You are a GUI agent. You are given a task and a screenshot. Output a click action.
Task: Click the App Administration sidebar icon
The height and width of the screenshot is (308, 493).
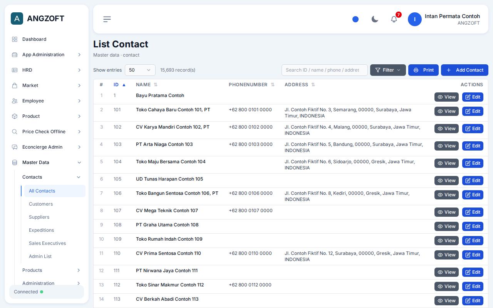click(x=15, y=55)
